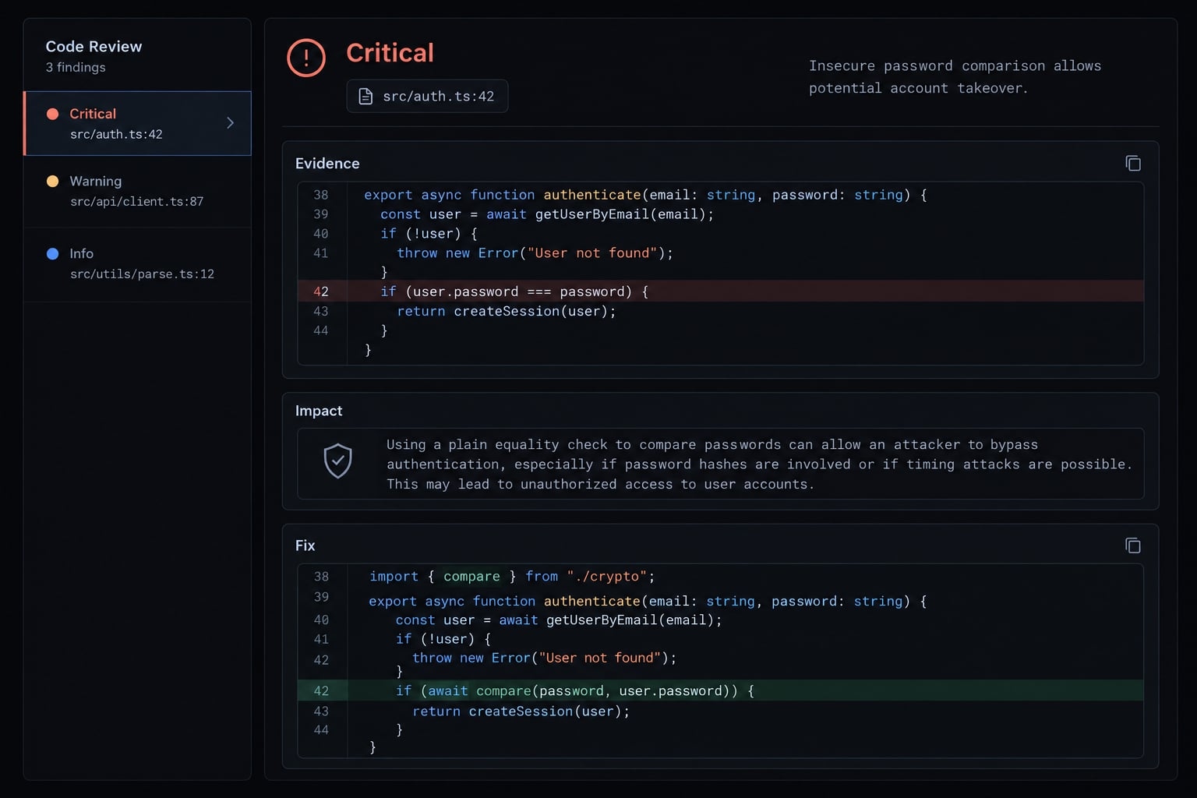The height and width of the screenshot is (798, 1197).
Task: Click the critical alert exclamation icon
Action: (306, 58)
